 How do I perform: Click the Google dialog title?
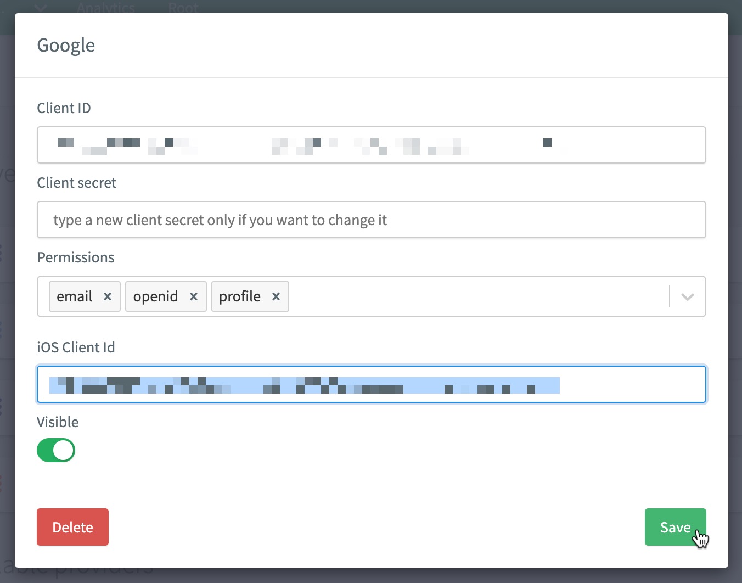pyautogui.click(x=66, y=45)
